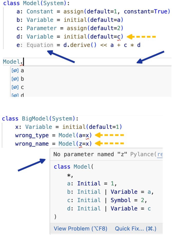Click 'class Model(' in hover popup
The width and height of the screenshot is (172, 235).
click(74, 167)
